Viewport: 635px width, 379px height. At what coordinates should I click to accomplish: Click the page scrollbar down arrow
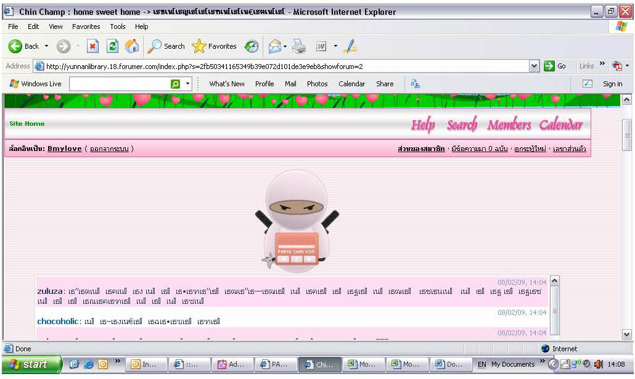[626, 335]
